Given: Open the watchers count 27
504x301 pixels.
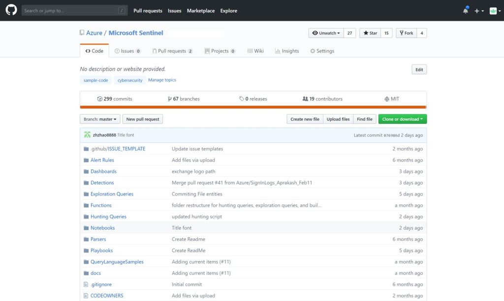Looking at the screenshot, I should click(350, 33).
